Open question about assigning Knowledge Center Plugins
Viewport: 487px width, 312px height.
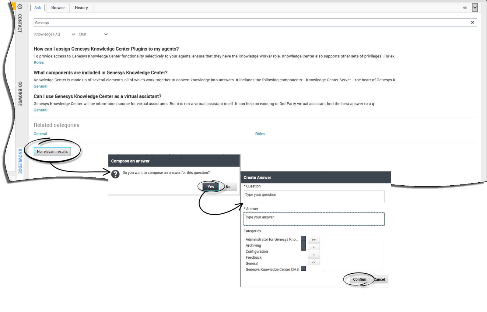click(x=106, y=49)
